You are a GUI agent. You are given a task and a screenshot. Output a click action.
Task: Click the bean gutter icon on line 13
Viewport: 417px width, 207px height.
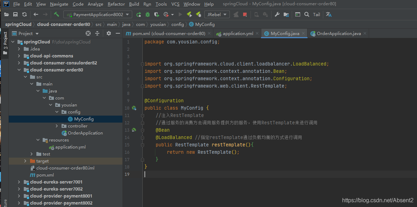(134, 130)
